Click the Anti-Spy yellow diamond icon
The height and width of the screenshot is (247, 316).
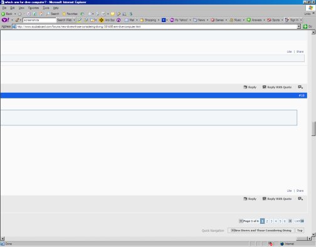point(102,20)
